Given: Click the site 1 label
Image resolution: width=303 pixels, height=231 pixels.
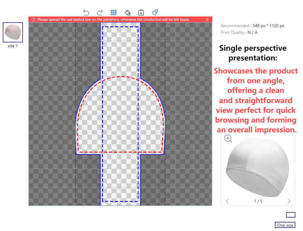Looking at the screenshot, I should [x=13, y=46].
